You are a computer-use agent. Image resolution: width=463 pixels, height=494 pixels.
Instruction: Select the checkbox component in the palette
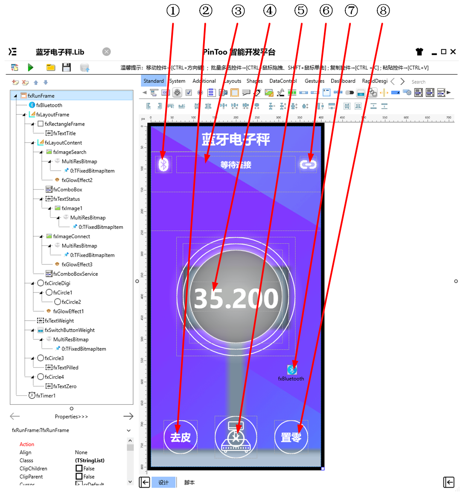(189, 93)
